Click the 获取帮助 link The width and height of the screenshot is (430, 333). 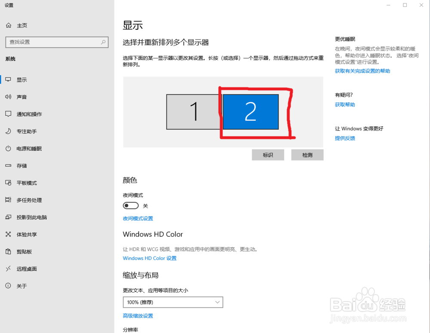point(345,105)
